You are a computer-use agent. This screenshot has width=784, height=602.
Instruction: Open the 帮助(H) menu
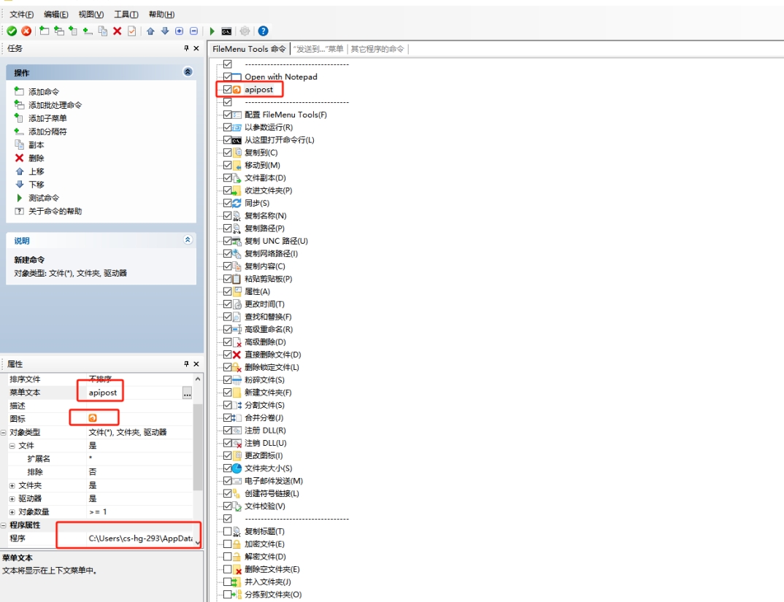pyautogui.click(x=161, y=14)
